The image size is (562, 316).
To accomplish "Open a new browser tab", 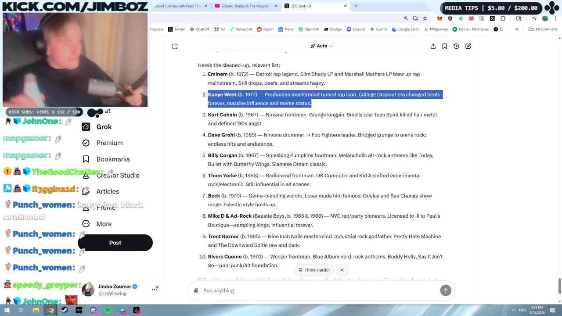I will point(356,6).
